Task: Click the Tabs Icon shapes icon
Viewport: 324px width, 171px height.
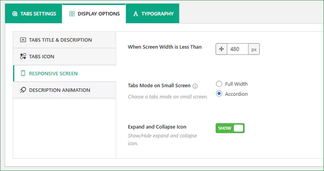Action: coord(23,56)
